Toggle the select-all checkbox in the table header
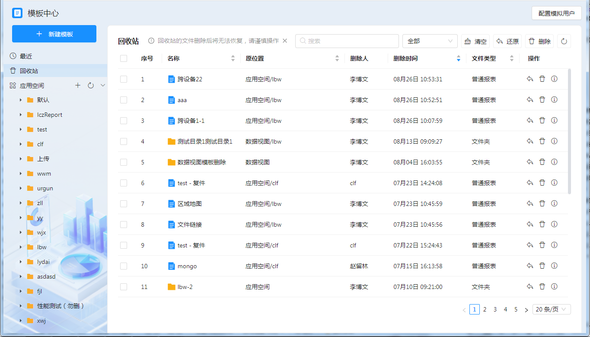 [124, 58]
